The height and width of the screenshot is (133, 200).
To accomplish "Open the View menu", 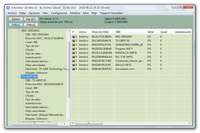I will 45,13.
